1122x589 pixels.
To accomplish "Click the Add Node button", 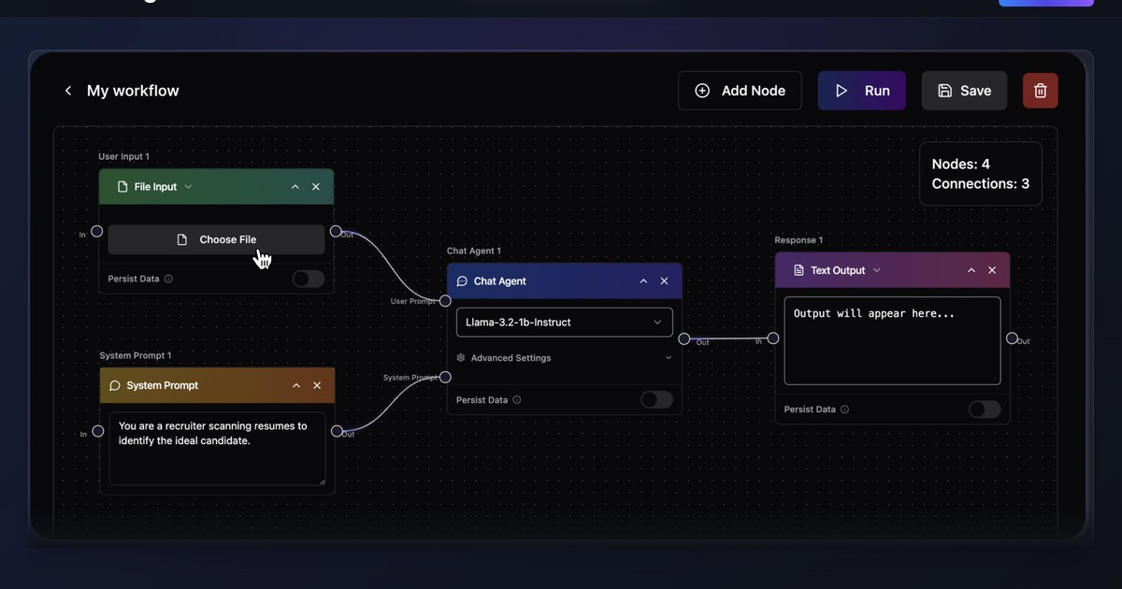I will 740,91.
